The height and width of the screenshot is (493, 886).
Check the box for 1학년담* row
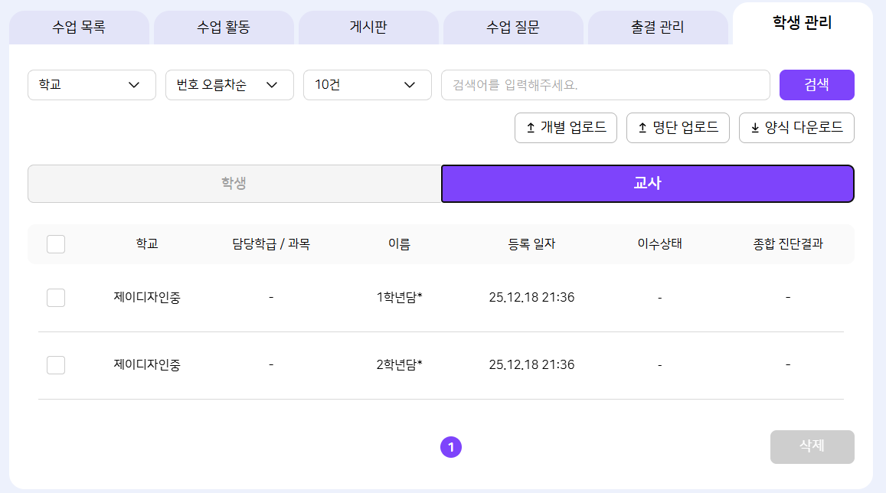click(56, 298)
